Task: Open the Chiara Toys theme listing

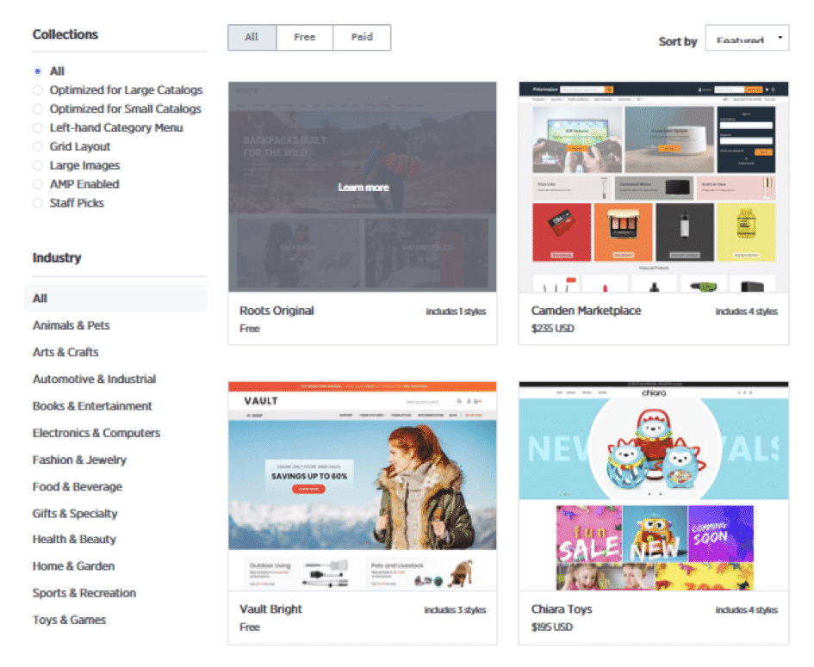Action: coord(562,609)
